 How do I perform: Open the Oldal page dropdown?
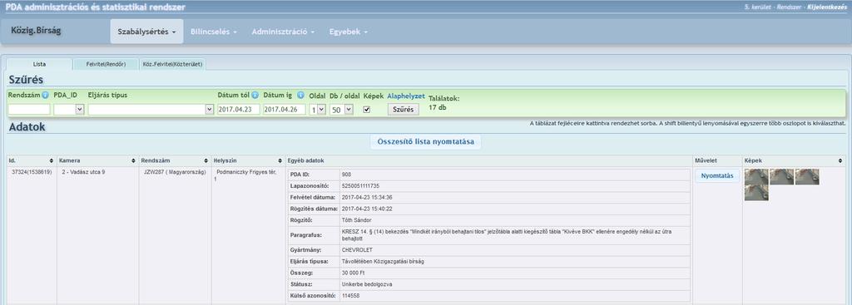pyautogui.click(x=317, y=110)
